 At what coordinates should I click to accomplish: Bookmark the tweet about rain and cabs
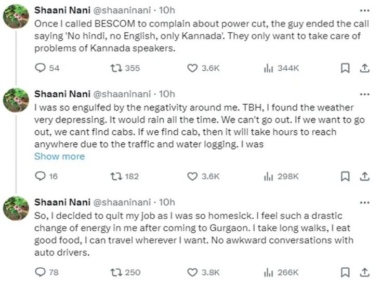click(x=345, y=176)
